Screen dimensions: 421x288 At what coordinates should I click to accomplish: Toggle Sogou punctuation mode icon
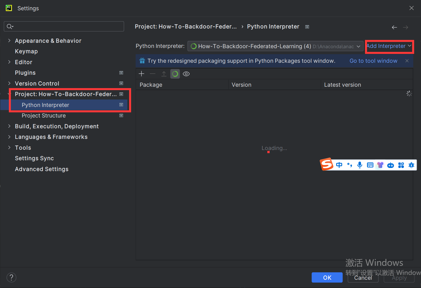pos(350,165)
